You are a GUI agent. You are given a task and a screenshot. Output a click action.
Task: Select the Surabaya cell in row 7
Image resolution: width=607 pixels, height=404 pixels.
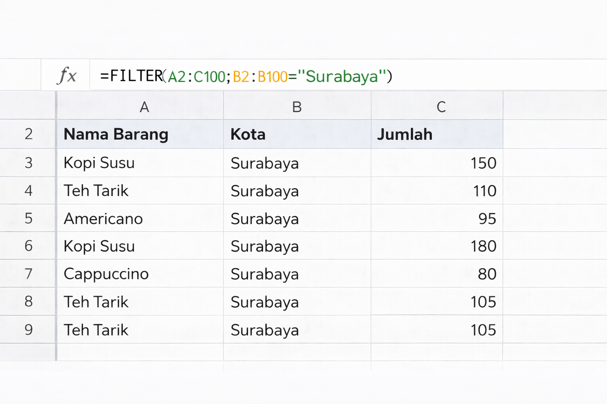[x=264, y=274]
